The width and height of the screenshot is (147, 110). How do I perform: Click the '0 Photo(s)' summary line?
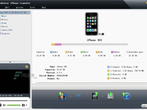[117, 74]
